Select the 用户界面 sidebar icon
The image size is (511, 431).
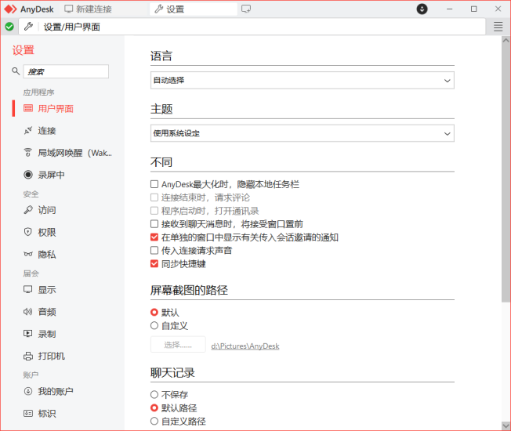[28, 108]
